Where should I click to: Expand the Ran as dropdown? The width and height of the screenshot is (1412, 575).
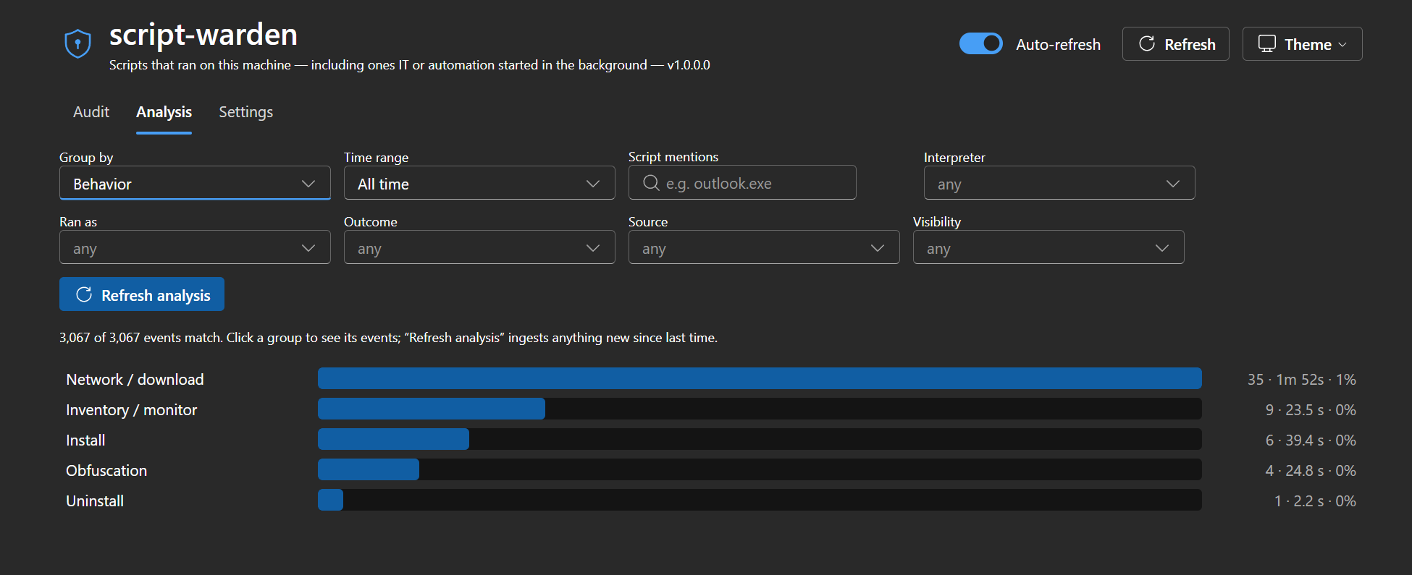(x=195, y=247)
